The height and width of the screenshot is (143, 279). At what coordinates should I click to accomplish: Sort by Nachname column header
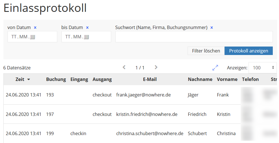point(200,80)
